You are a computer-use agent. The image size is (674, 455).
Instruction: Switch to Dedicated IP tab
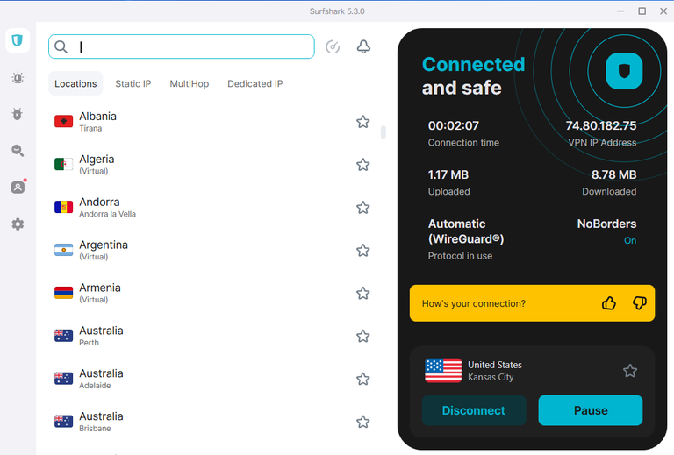tap(255, 83)
